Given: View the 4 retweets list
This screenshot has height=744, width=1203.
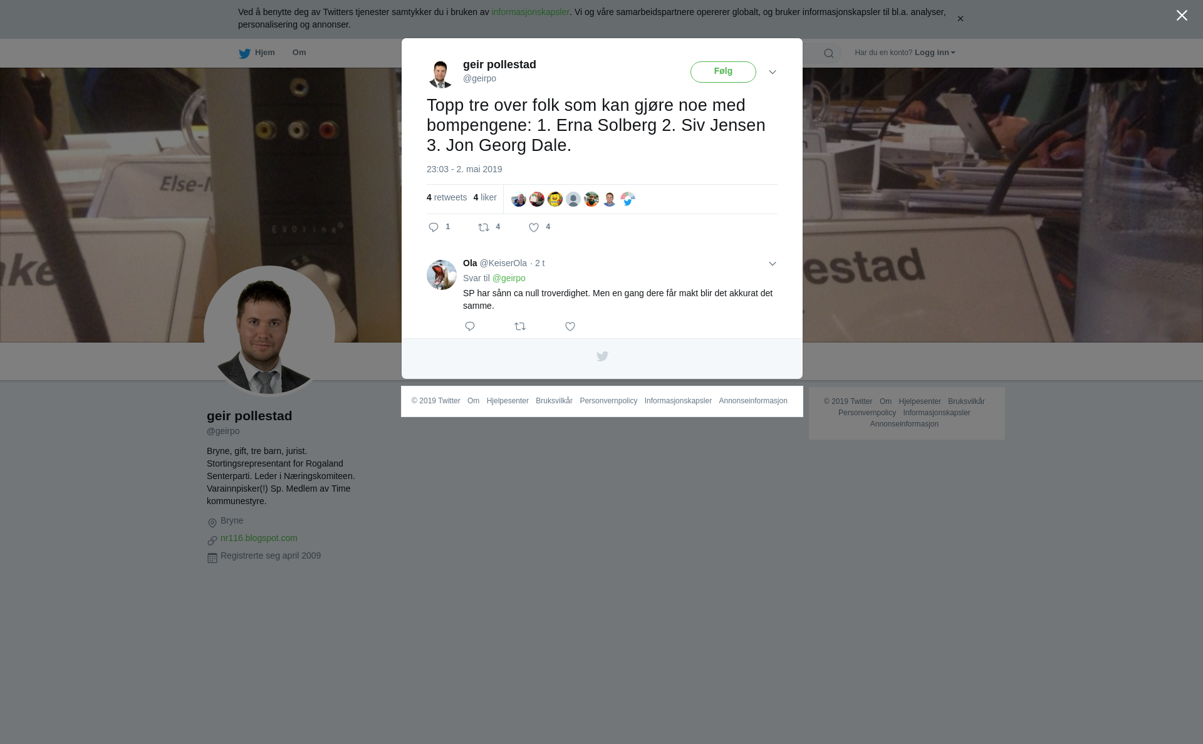Looking at the screenshot, I should [447, 197].
